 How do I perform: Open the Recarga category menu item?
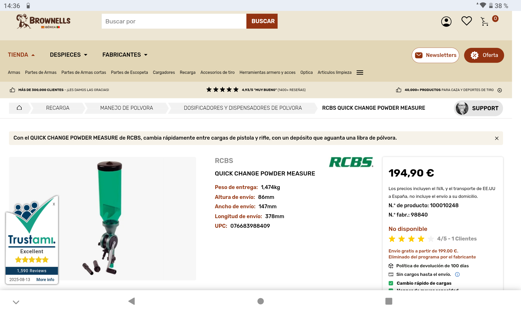pyautogui.click(x=187, y=73)
